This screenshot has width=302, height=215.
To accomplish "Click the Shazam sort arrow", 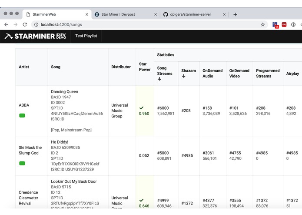I will [183, 76].
